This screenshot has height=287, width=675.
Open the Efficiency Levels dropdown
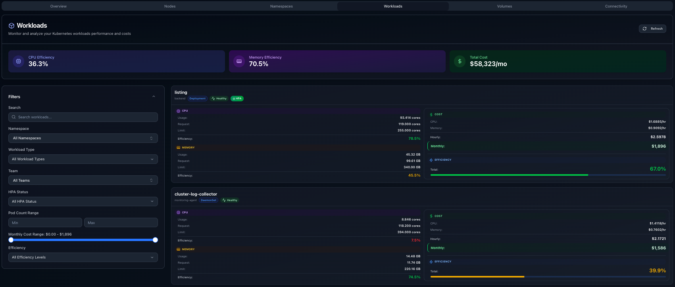click(83, 257)
